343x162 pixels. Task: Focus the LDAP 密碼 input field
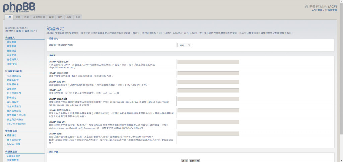click(x=208, y=133)
